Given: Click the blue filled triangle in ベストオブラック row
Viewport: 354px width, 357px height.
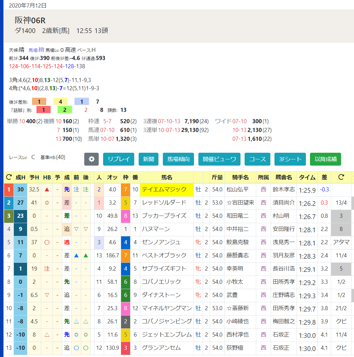Looking at the screenshot, I should [x=76, y=255].
